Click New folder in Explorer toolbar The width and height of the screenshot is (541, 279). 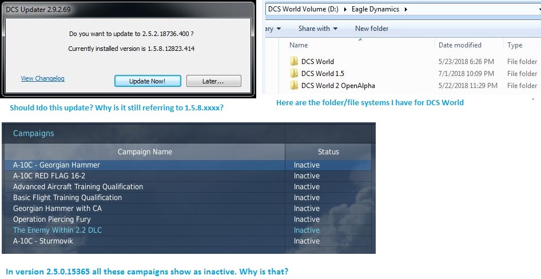[x=372, y=29]
